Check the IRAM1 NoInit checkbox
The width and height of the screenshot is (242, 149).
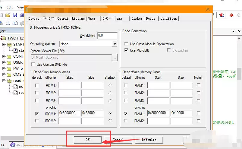(199, 113)
